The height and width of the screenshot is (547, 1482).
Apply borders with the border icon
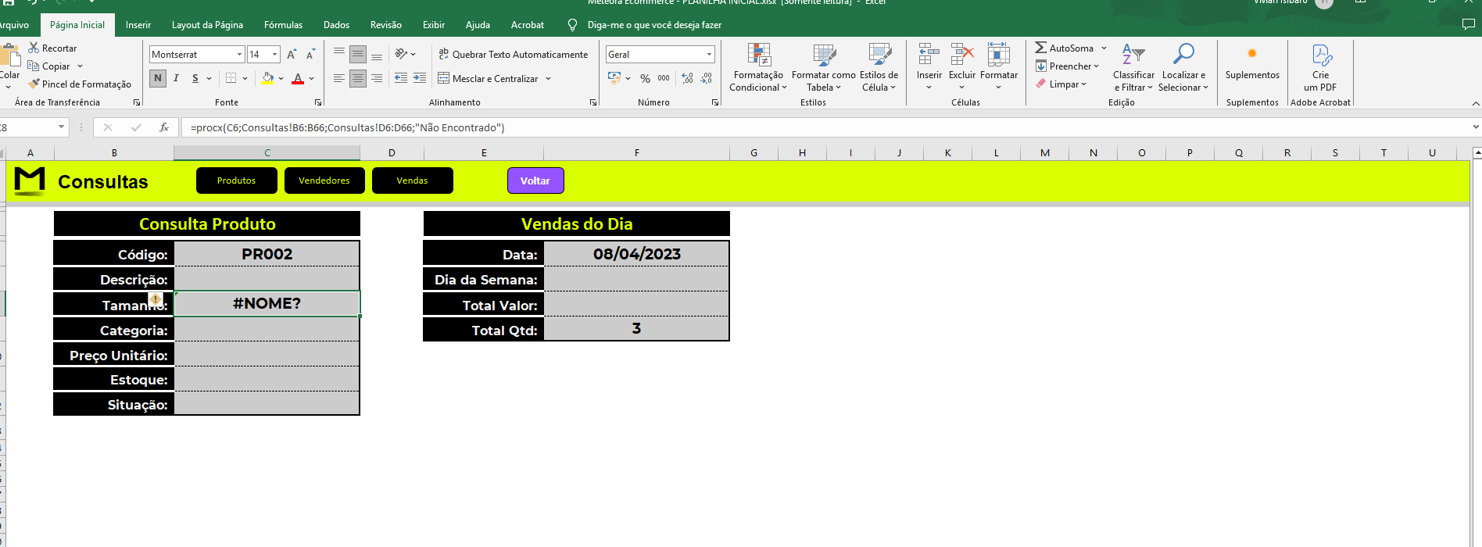[x=231, y=78]
